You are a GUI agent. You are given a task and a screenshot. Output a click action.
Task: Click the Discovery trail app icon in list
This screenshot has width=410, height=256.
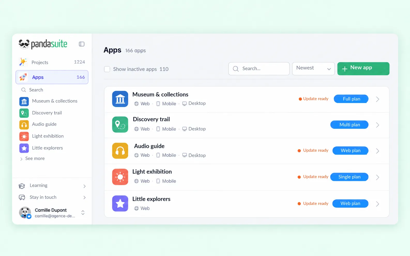click(120, 124)
